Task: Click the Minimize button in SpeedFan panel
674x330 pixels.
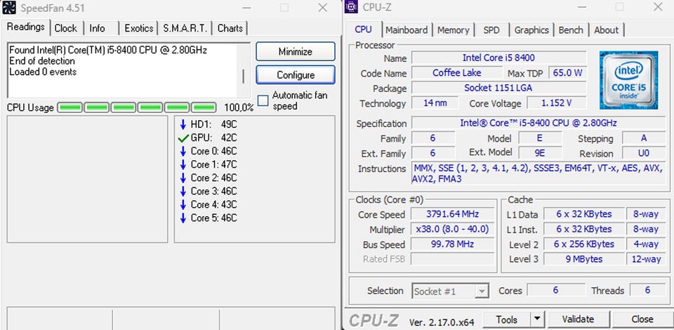Action: point(296,51)
